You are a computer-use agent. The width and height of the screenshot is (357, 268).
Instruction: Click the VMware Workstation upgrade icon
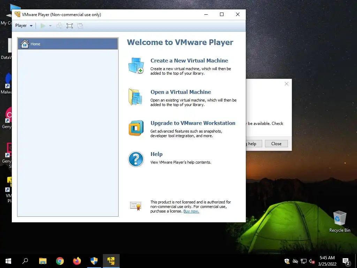coord(136,128)
